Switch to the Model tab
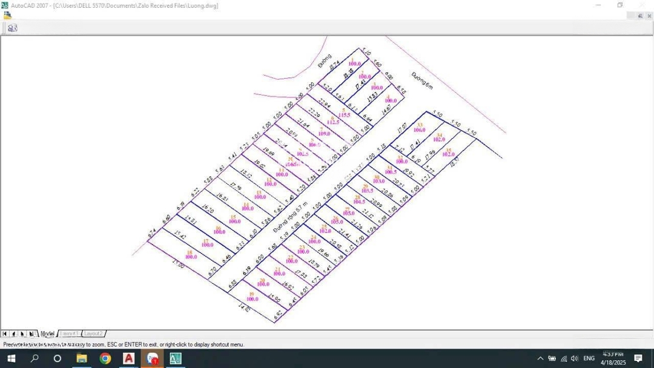654x368 pixels. point(47,333)
